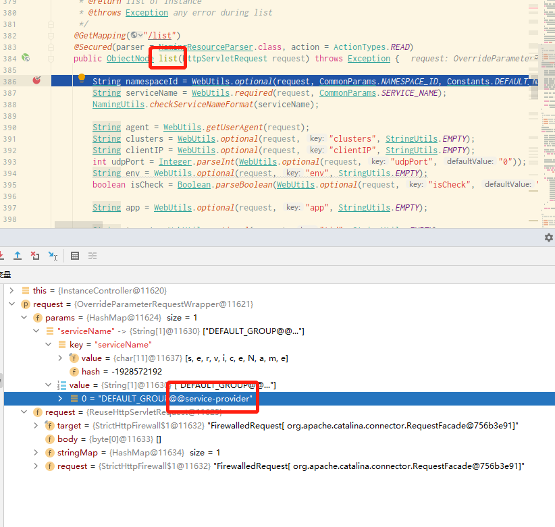The height and width of the screenshot is (527, 555).
Task: Click the Run to Cursor icon
Action: pos(53,255)
